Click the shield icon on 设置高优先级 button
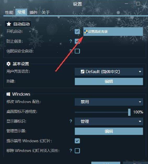The height and width of the screenshot is (164, 148). point(86,31)
